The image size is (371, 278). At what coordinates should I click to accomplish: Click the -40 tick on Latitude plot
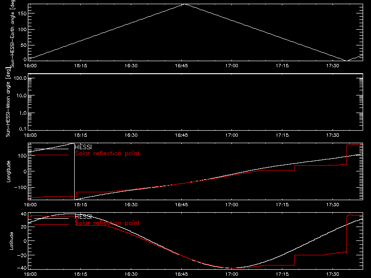22,268
